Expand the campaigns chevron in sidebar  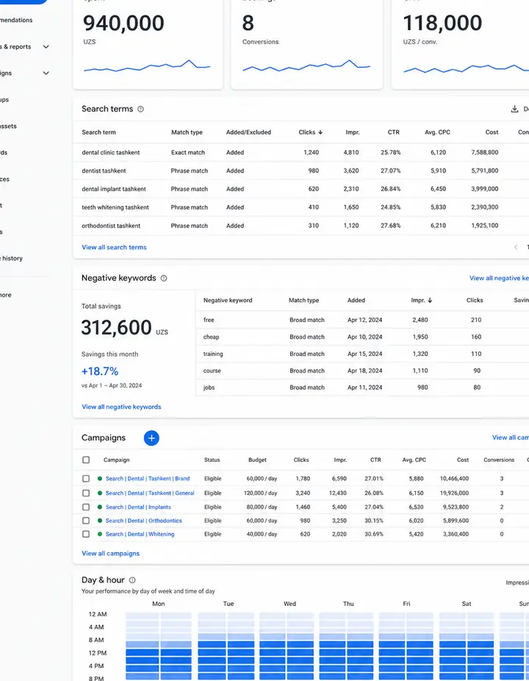46,73
